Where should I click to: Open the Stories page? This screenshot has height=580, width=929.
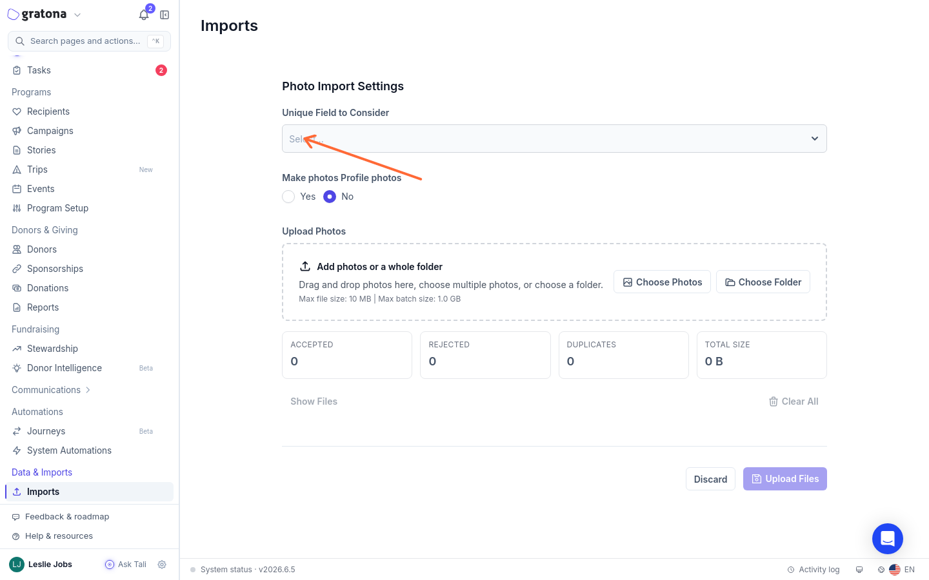(89, 150)
